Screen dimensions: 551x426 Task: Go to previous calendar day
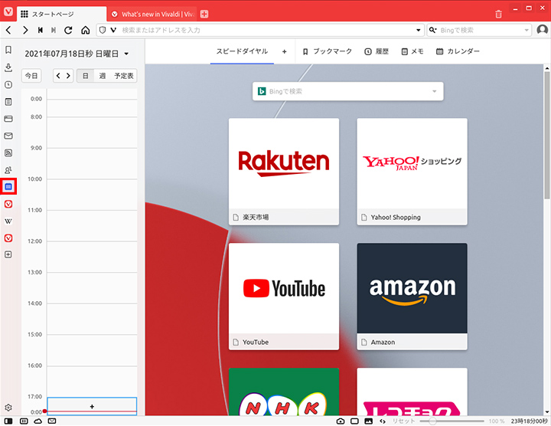click(58, 76)
